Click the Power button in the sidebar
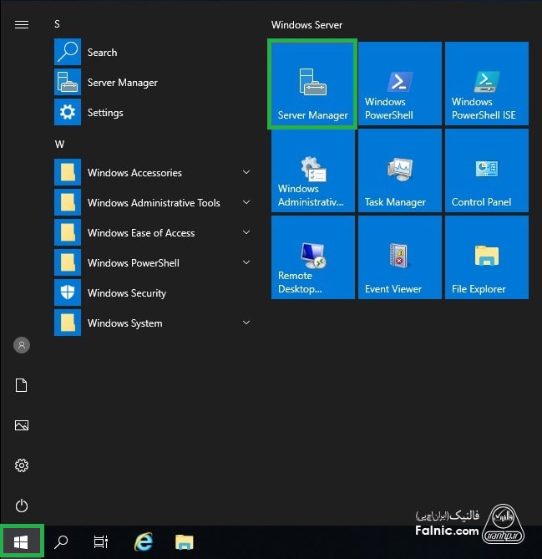This screenshot has height=559, width=542. 22,506
